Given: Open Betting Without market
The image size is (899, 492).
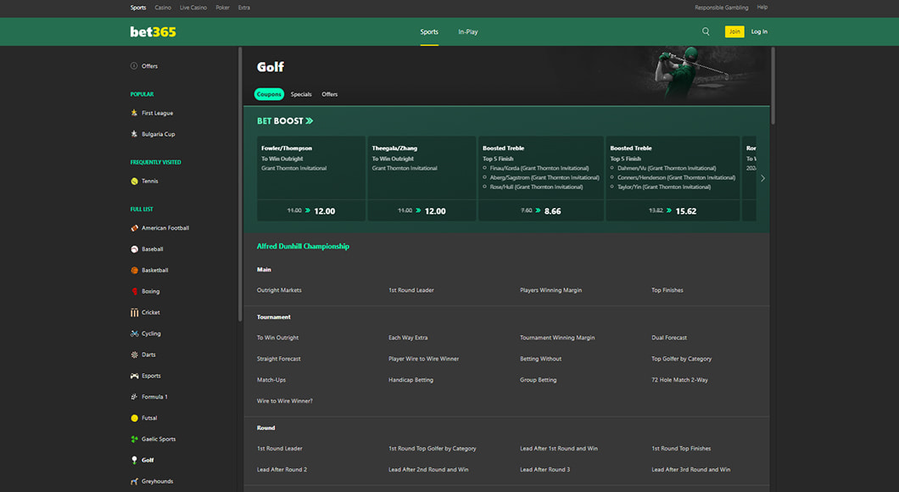Looking at the screenshot, I should [x=540, y=359].
